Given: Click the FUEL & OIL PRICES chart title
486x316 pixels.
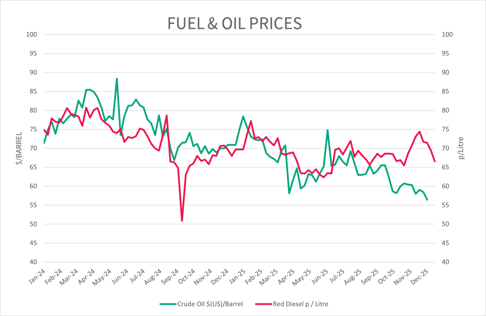Looking at the screenshot, I should (235, 23).
